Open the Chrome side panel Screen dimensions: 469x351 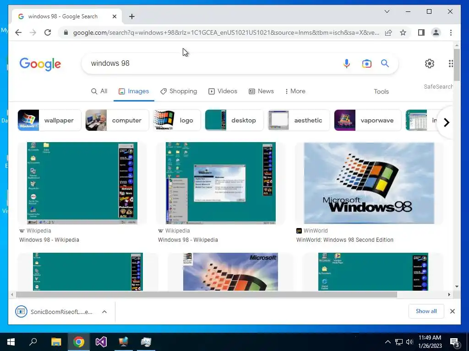coord(421,32)
